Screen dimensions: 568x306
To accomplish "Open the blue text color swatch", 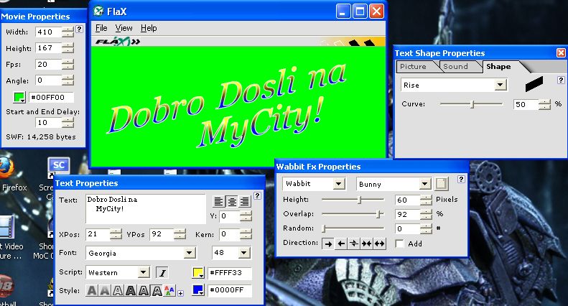I will click(198, 290).
